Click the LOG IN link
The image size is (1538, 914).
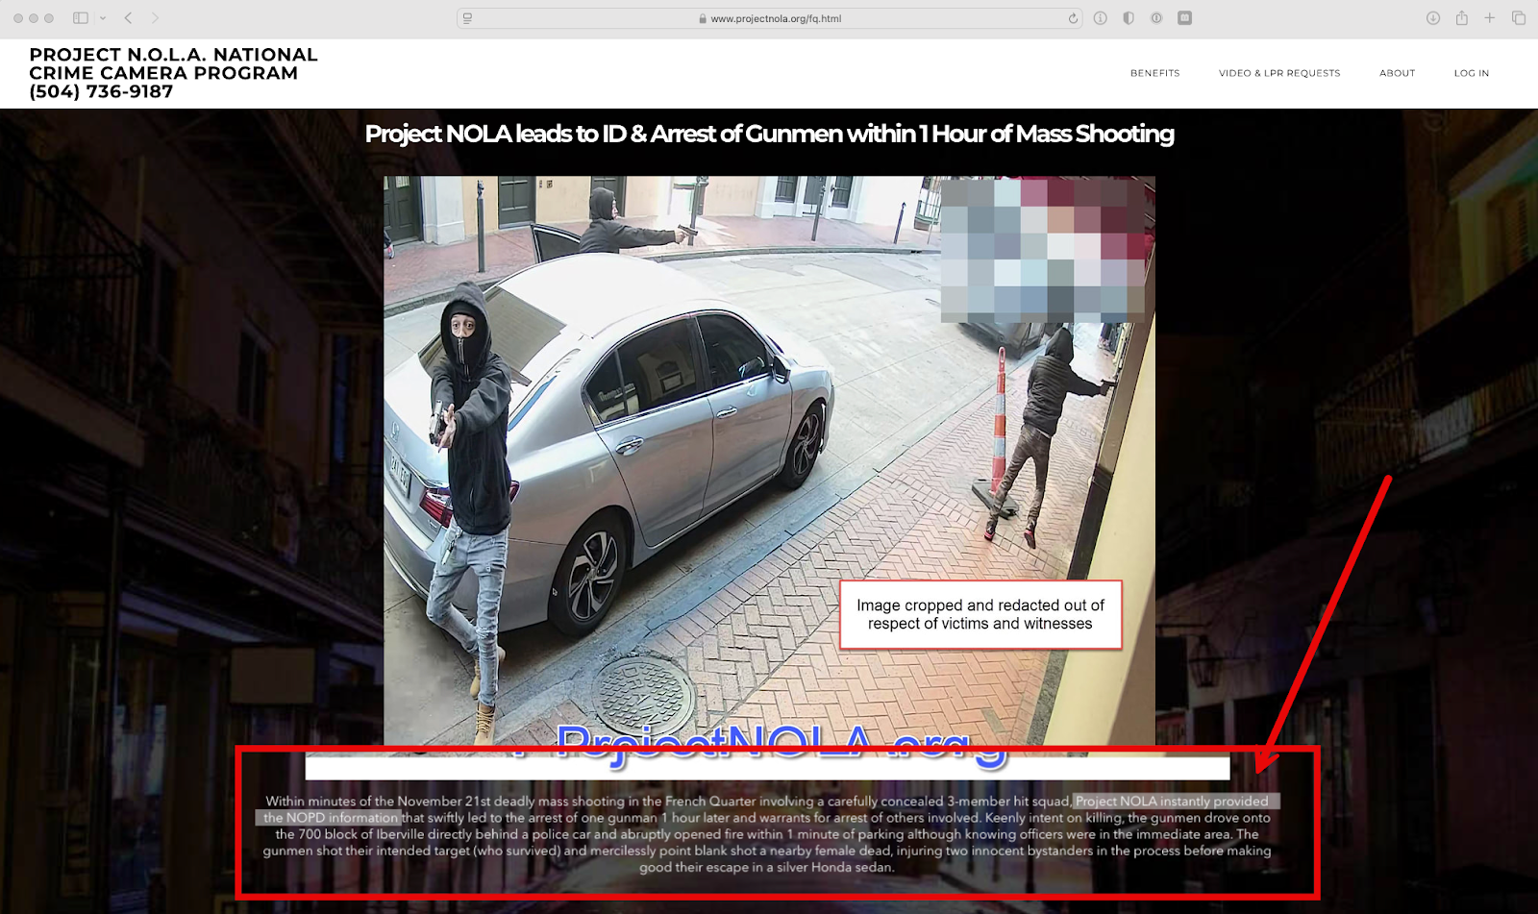[1472, 73]
